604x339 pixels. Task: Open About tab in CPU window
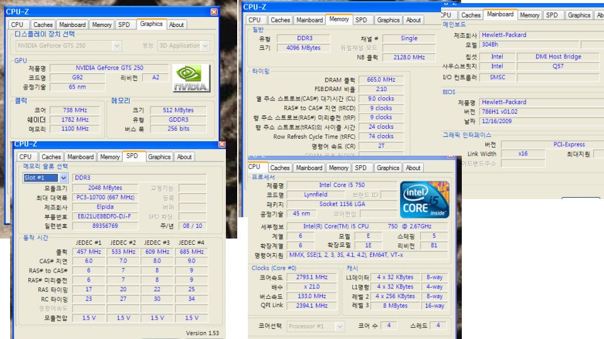click(x=413, y=168)
